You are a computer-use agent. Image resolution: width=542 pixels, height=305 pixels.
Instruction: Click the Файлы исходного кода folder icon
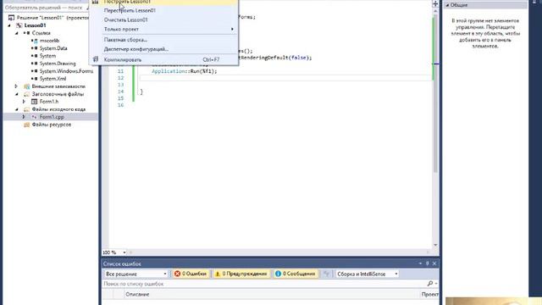tap(26, 109)
